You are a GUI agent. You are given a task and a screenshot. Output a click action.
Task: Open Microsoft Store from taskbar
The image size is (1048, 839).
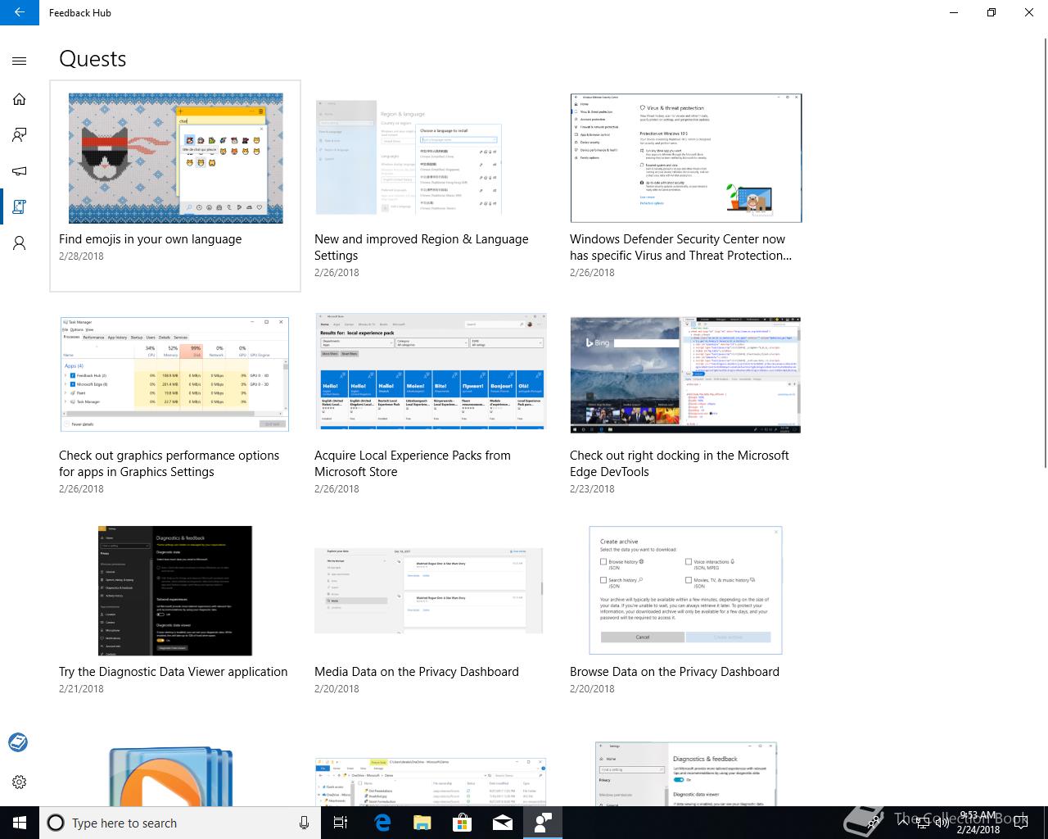coord(463,823)
